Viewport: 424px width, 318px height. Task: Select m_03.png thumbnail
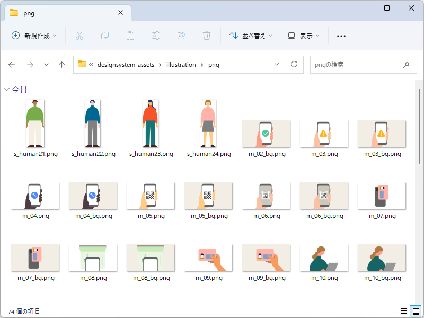[x=324, y=134]
